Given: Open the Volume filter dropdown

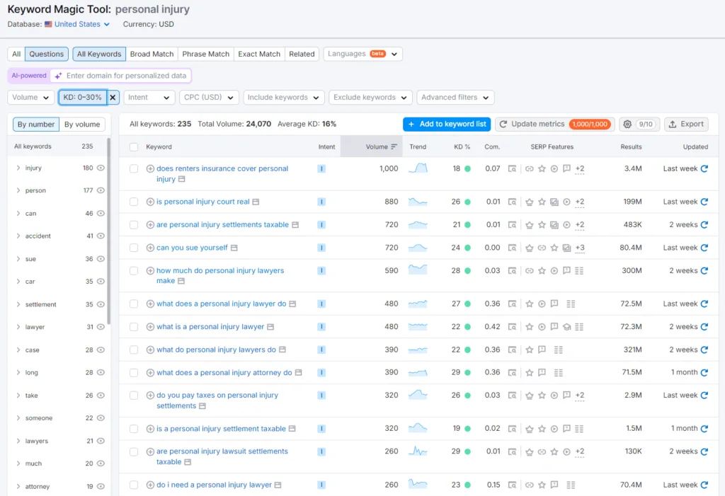Looking at the screenshot, I should click(x=30, y=98).
